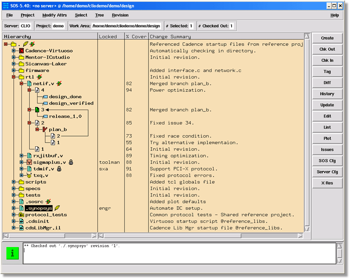The image size is (351, 280).
Task: Click the lock icon next to sigmaplus.v
Action: click(71, 162)
